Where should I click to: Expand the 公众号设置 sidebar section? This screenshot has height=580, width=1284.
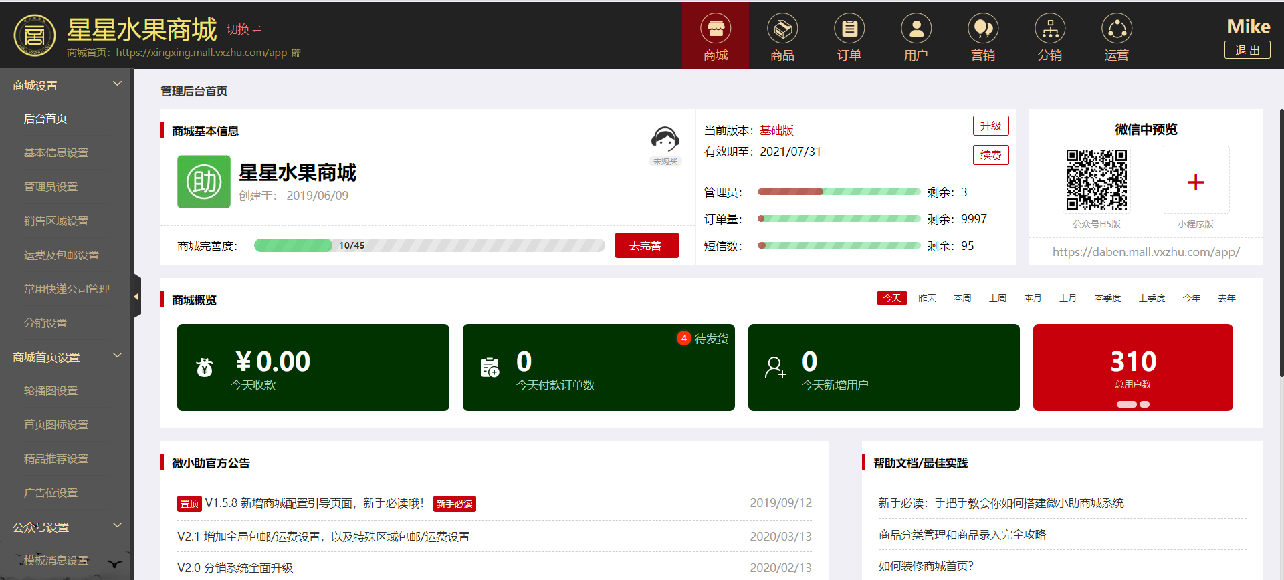pos(118,526)
